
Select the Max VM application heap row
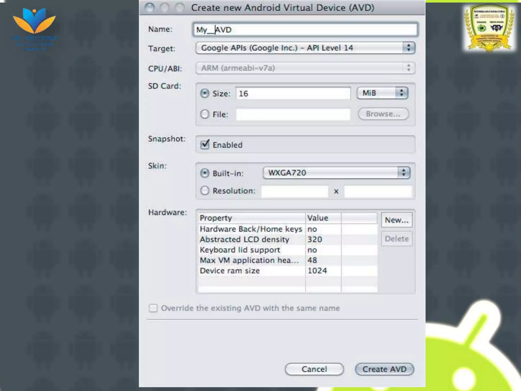point(287,260)
